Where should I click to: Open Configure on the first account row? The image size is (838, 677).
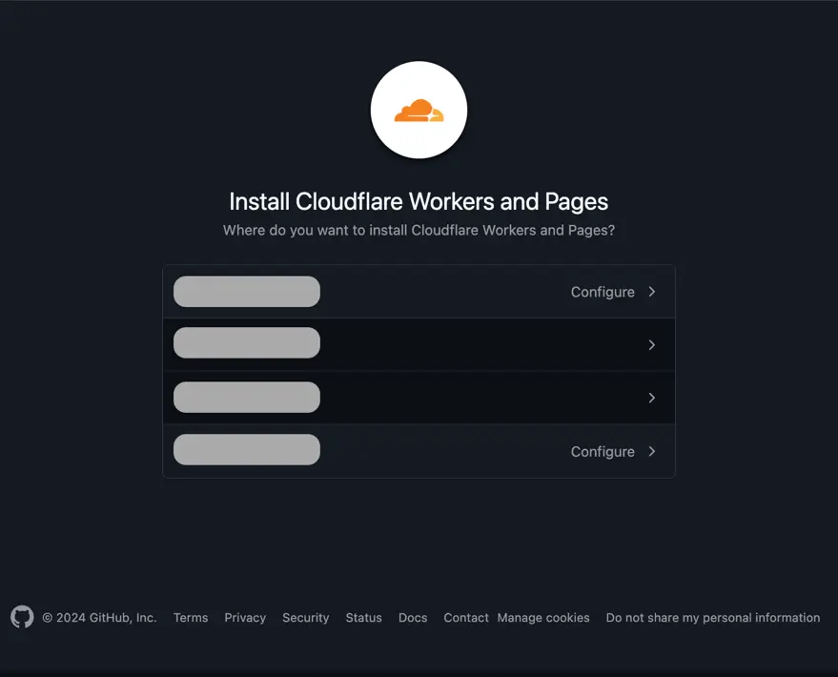coord(603,292)
